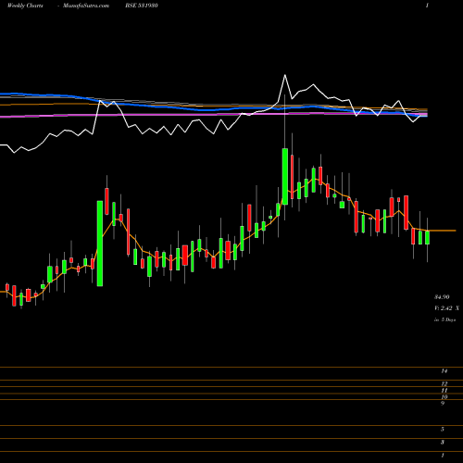The width and height of the screenshot is (463, 463).
Task: Click the "10" axis label
Action: click(x=444, y=397)
